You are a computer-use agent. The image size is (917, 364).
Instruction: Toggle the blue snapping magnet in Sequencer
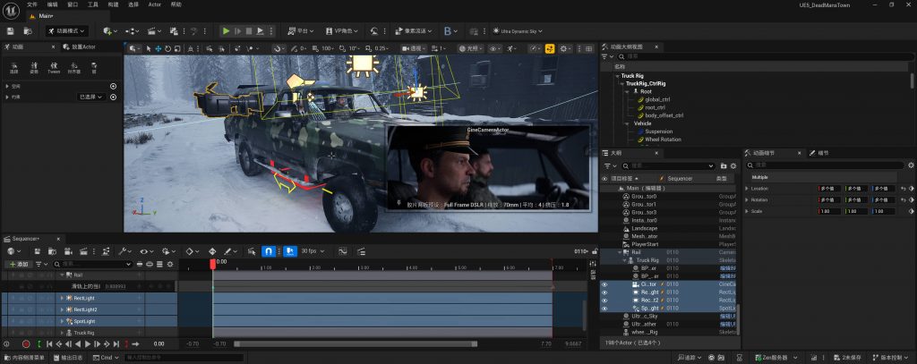pyautogui.click(x=268, y=251)
